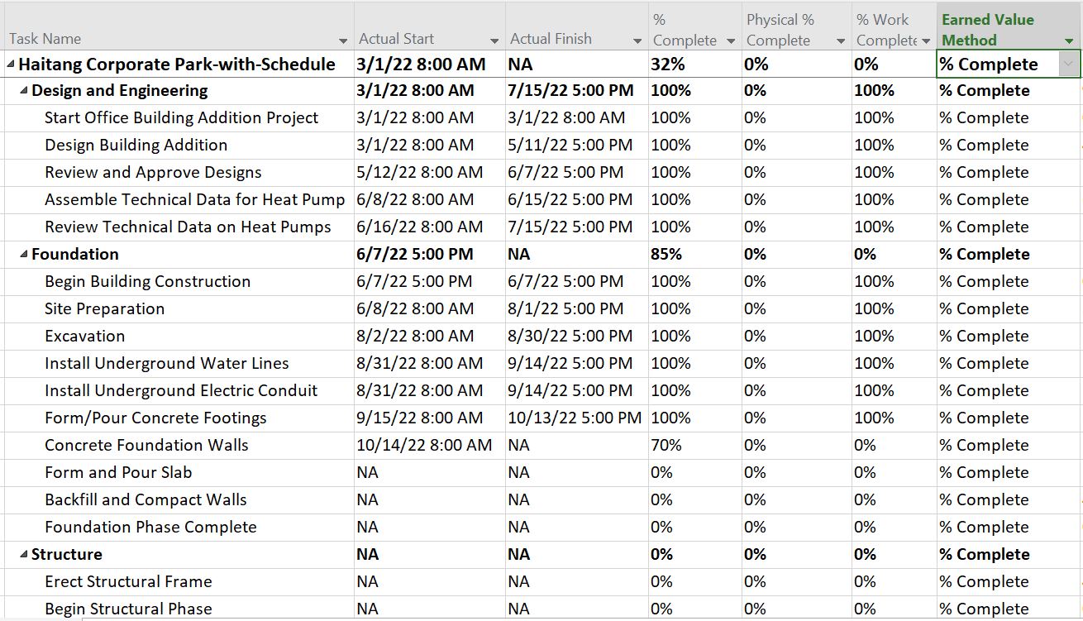Select the Design and Engineering task name
The width and height of the screenshot is (1083, 621).
pos(120,91)
